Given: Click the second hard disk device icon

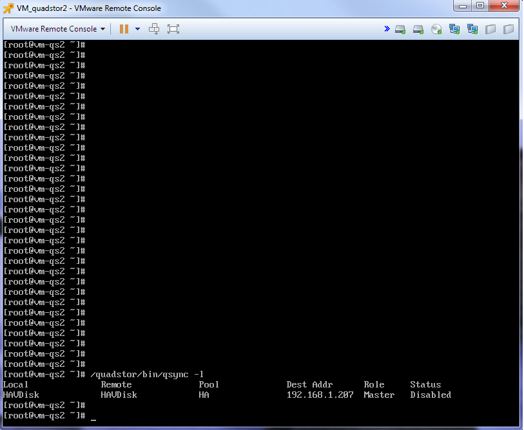Looking at the screenshot, I should click(x=418, y=30).
